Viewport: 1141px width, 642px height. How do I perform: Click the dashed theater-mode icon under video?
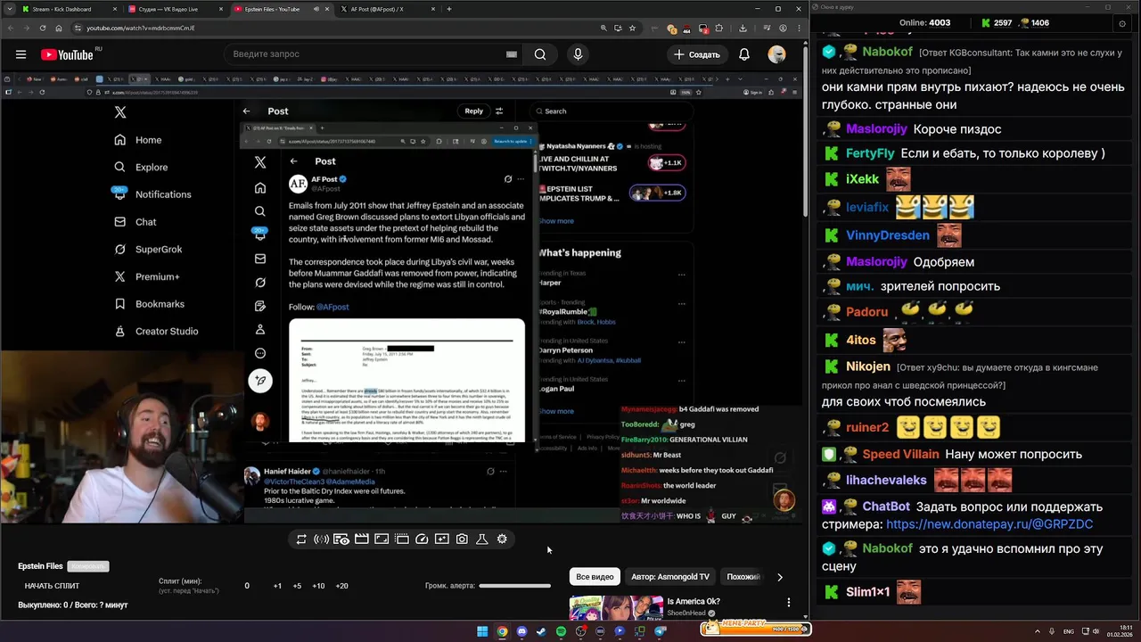click(x=402, y=539)
